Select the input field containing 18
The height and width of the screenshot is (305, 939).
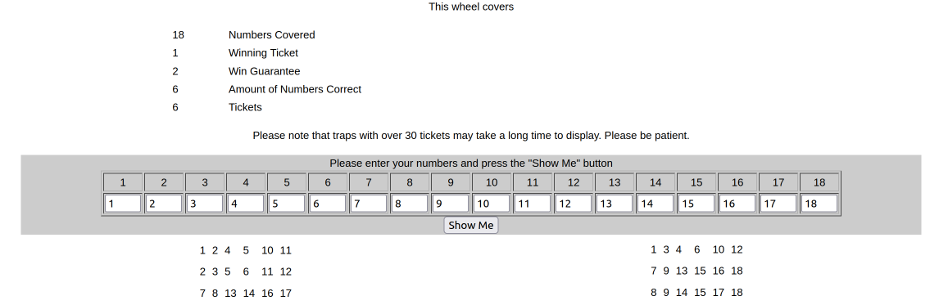pos(819,204)
